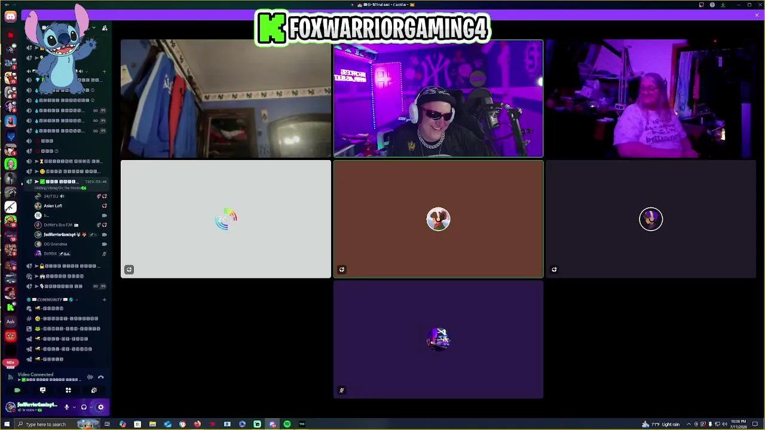The image size is (765, 430).
Task: Share your screen from voice panel
Action: point(42,390)
